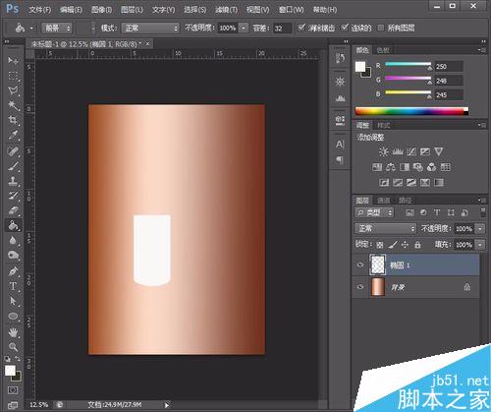Select the Pen tool
Viewport: 491px width, 412px height.
[x=13, y=271]
